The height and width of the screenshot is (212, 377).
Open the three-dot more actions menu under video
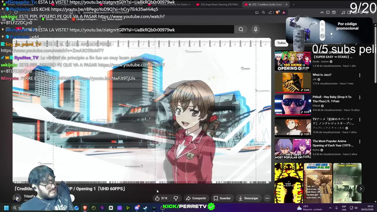click(267, 198)
